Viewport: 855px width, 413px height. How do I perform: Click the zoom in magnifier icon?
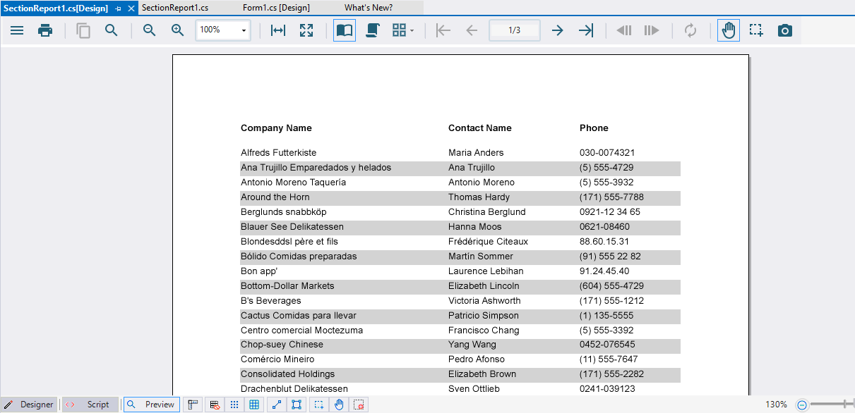(x=178, y=30)
